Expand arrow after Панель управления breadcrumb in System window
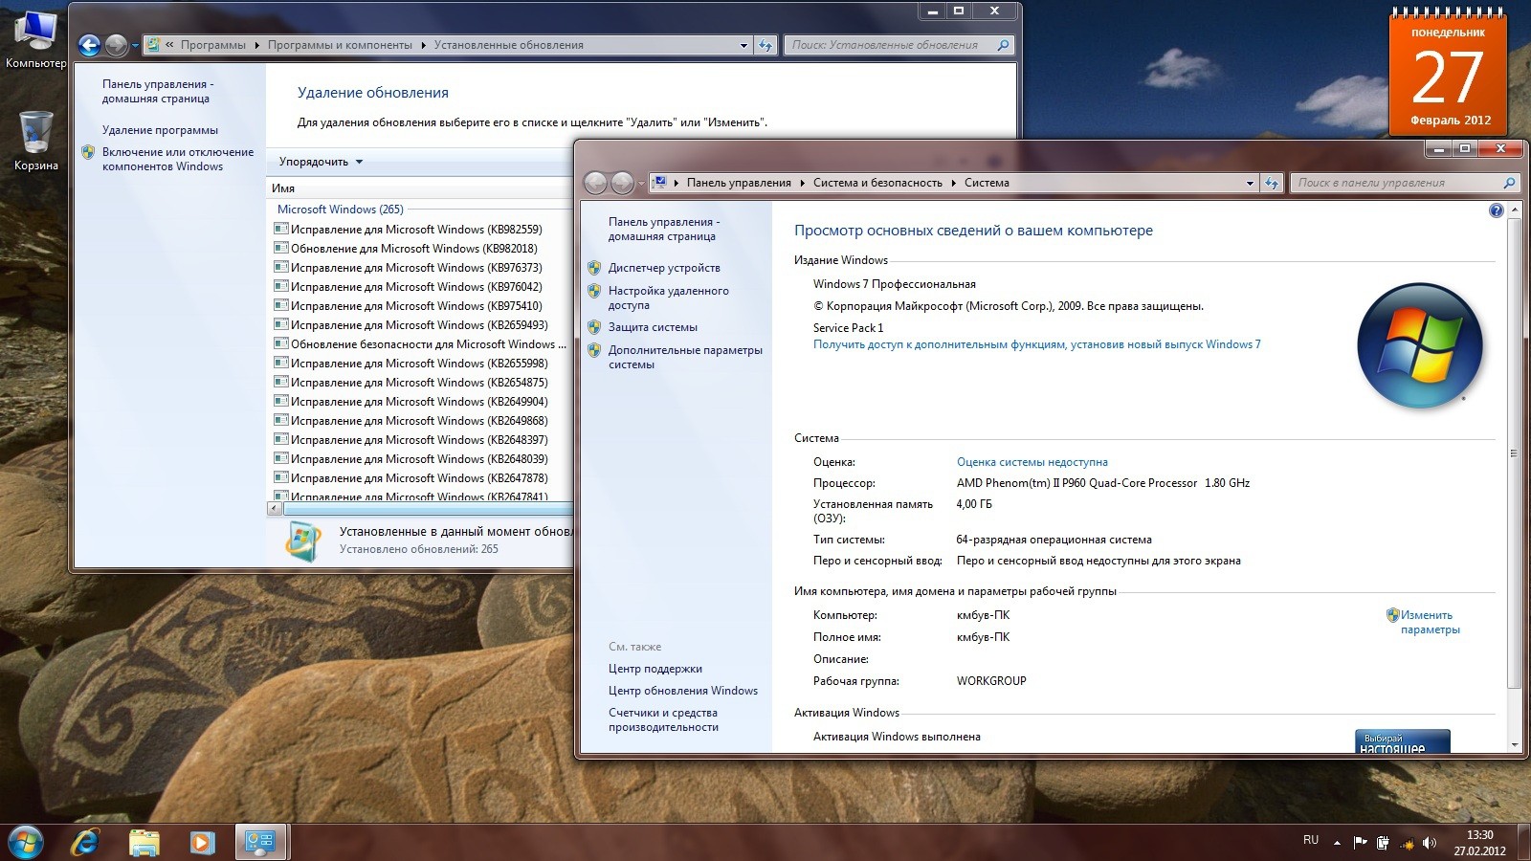This screenshot has width=1531, height=861. point(802,183)
